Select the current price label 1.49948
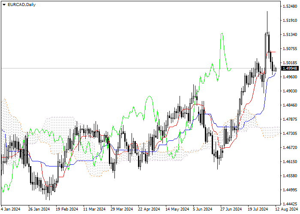The image size is (300, 214). (x=290, y=68)
